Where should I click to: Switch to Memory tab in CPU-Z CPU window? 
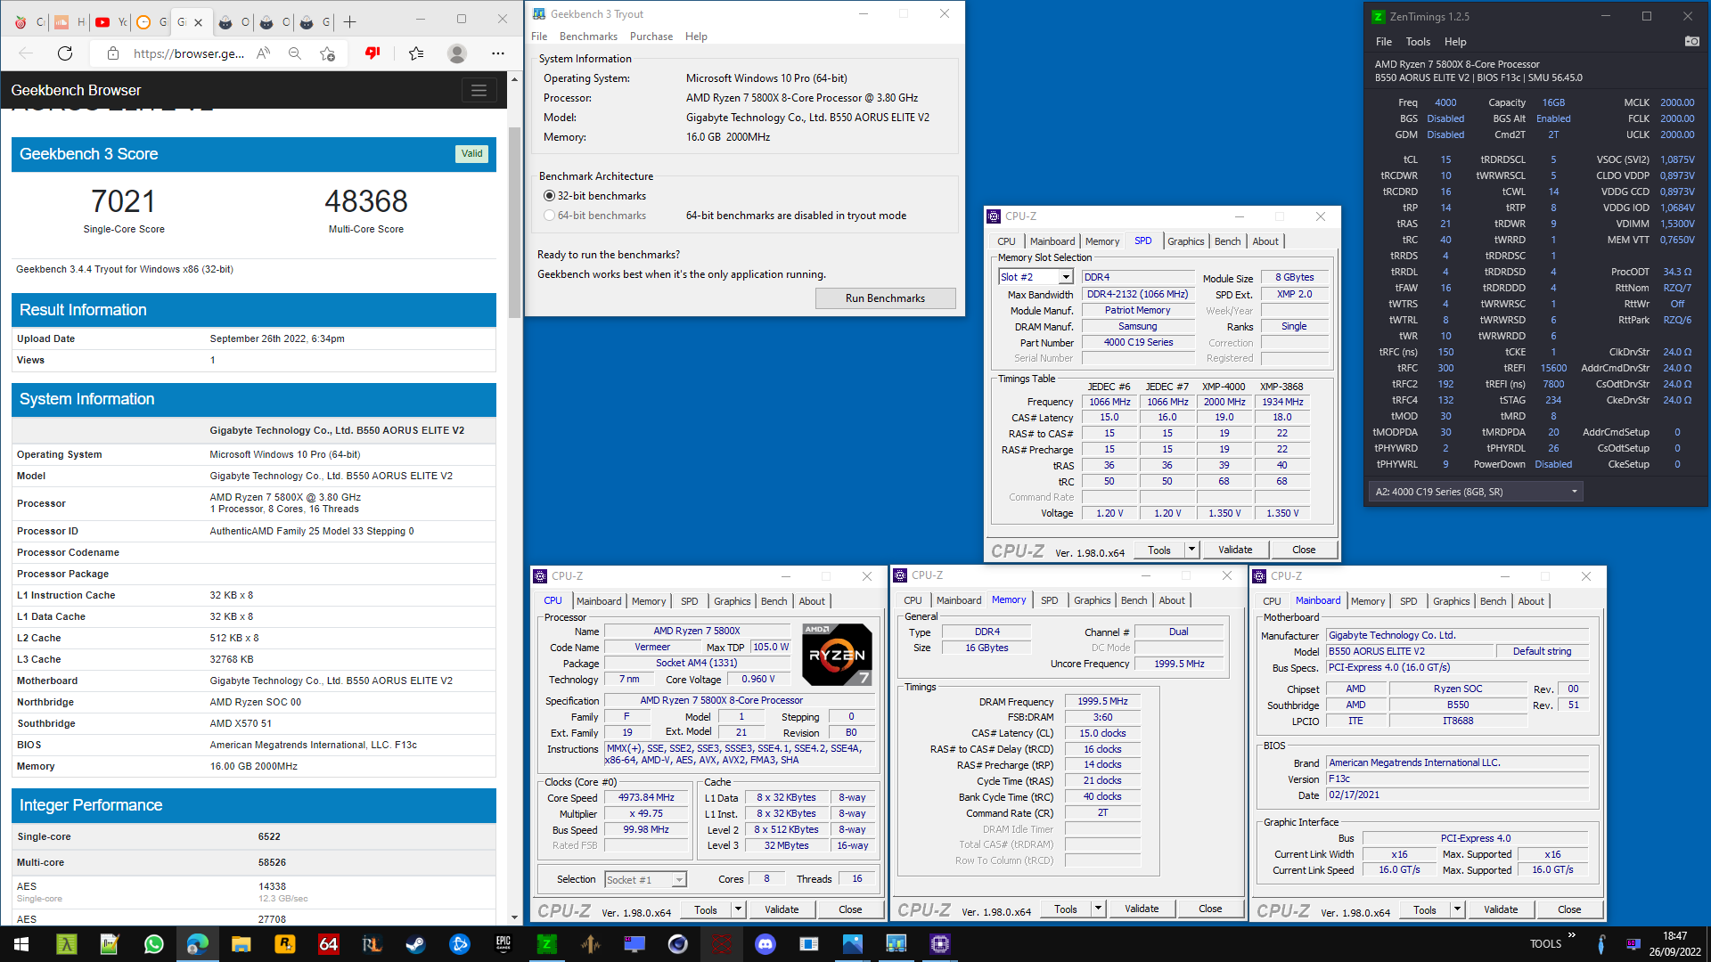[649, 601]
